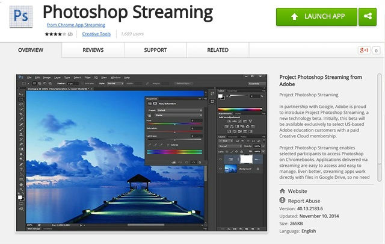The width and height of the screenshot is (385, 244).
Task: Open the Layers panel flyout menu
Action: click(264, 137)
